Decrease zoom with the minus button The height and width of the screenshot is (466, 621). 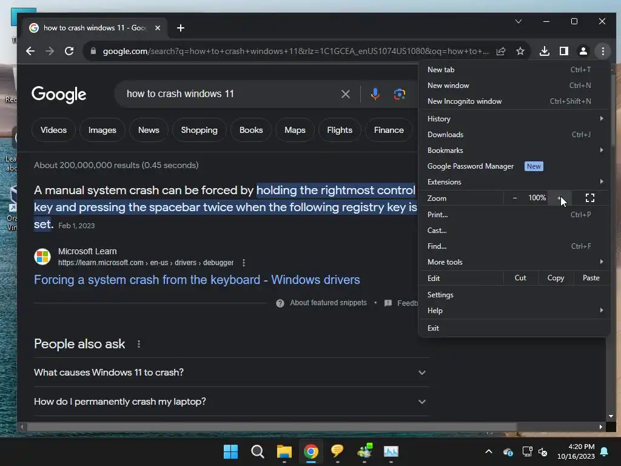coord(514,198)
